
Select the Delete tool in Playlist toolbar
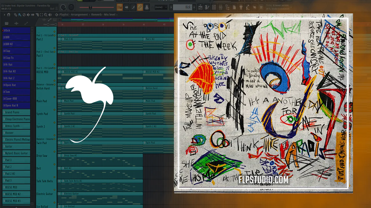24,14
